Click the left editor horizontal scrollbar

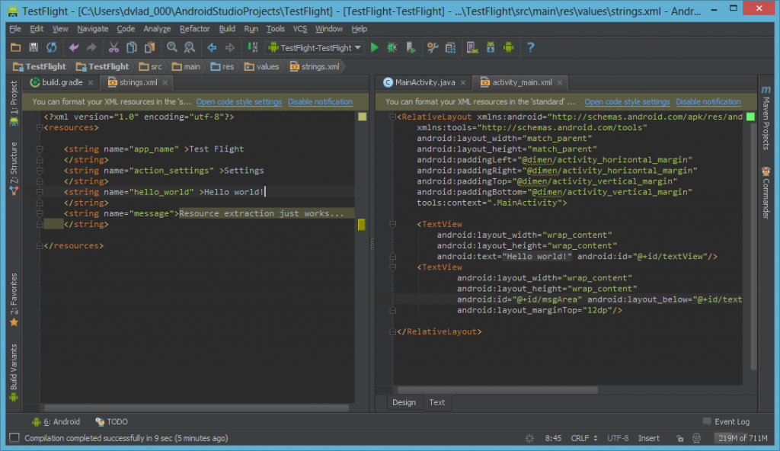pos(197,408)
